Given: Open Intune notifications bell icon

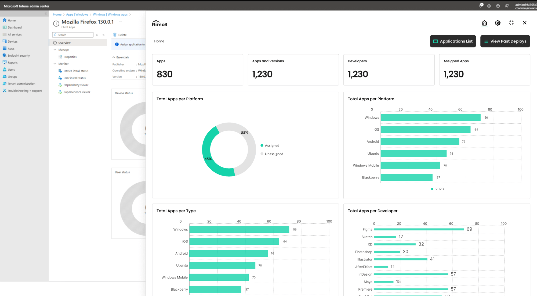Looking at the screenshot, I should coord(481,6).
